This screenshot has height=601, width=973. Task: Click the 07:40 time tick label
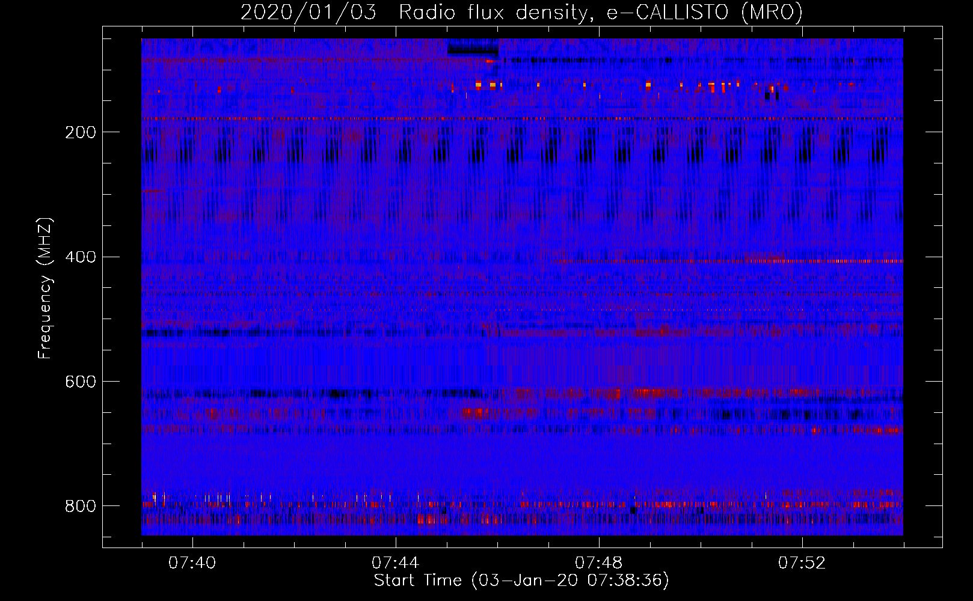click(x=192, y=563)
